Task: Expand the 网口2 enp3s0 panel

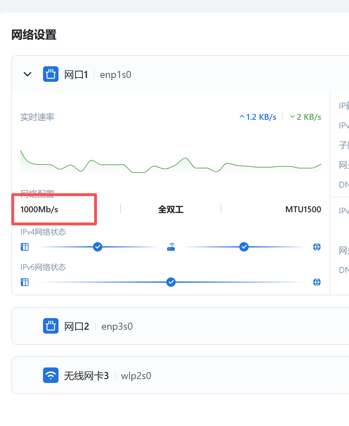Action: click(176, 326)
